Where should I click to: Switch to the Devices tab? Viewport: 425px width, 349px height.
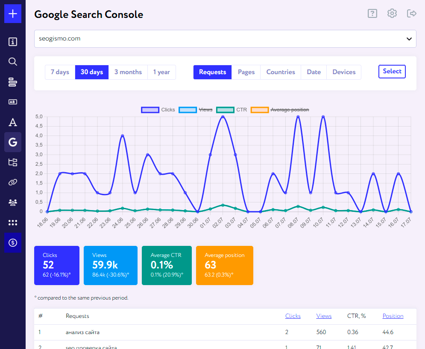pos(343,72)
